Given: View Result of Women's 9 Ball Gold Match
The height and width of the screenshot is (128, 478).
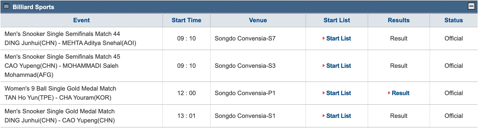Looking at the screenshot, I should pos(401,93).
